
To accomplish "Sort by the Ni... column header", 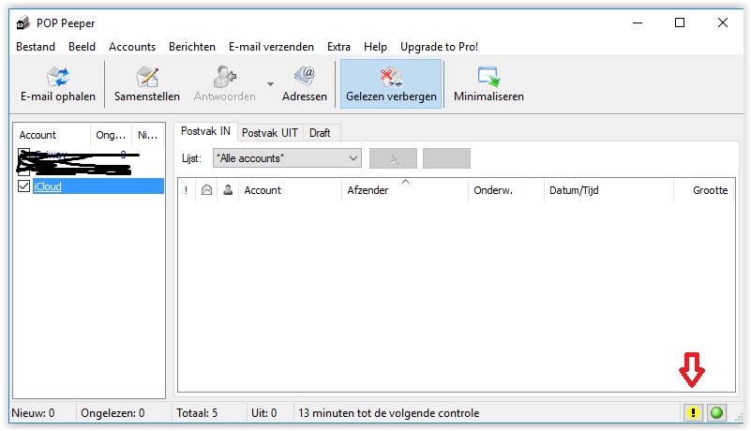I will (x=147, y=135).
